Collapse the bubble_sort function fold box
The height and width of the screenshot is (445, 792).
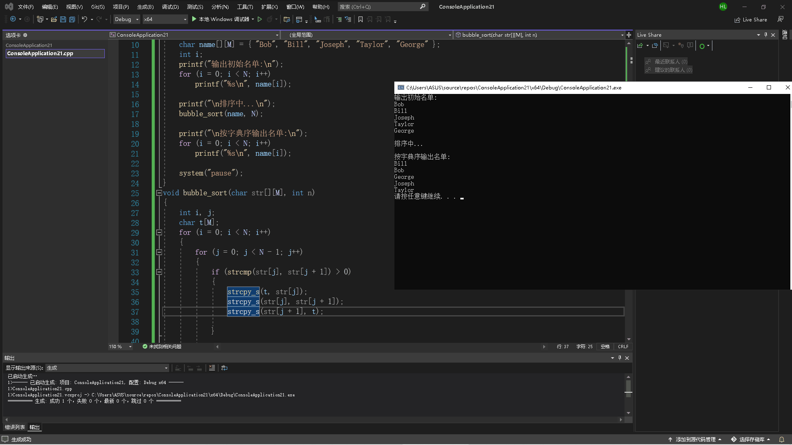pyautogui.click(x=159, y=193)
